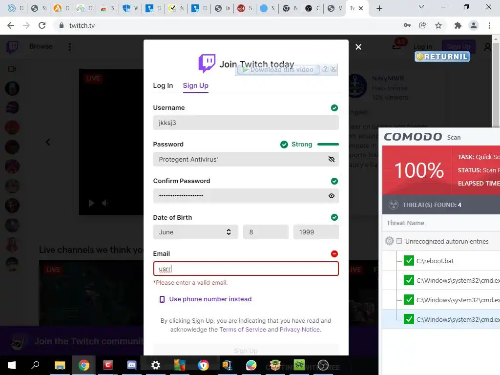Click the Username input field
Screen dimensions: 500x375
[x=246, y=123]
